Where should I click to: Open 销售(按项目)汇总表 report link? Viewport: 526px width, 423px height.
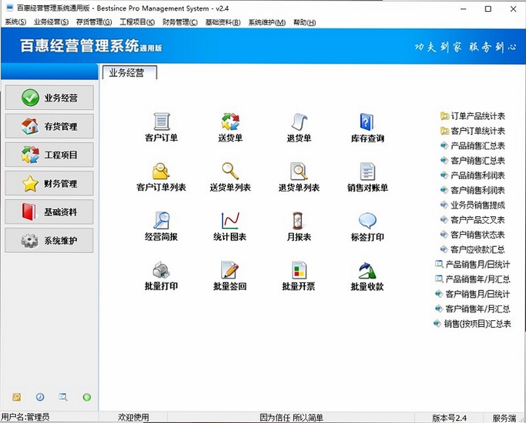click(473, 324)
